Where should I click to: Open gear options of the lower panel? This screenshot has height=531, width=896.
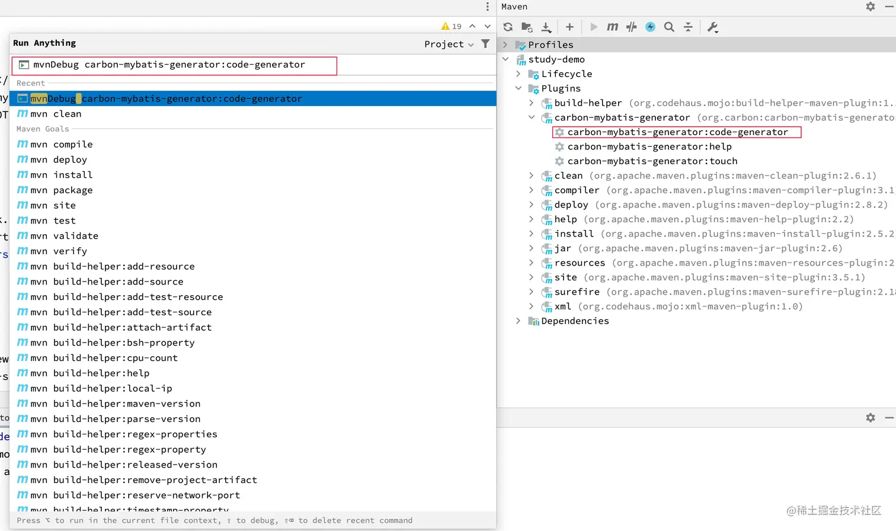[871, 418]
